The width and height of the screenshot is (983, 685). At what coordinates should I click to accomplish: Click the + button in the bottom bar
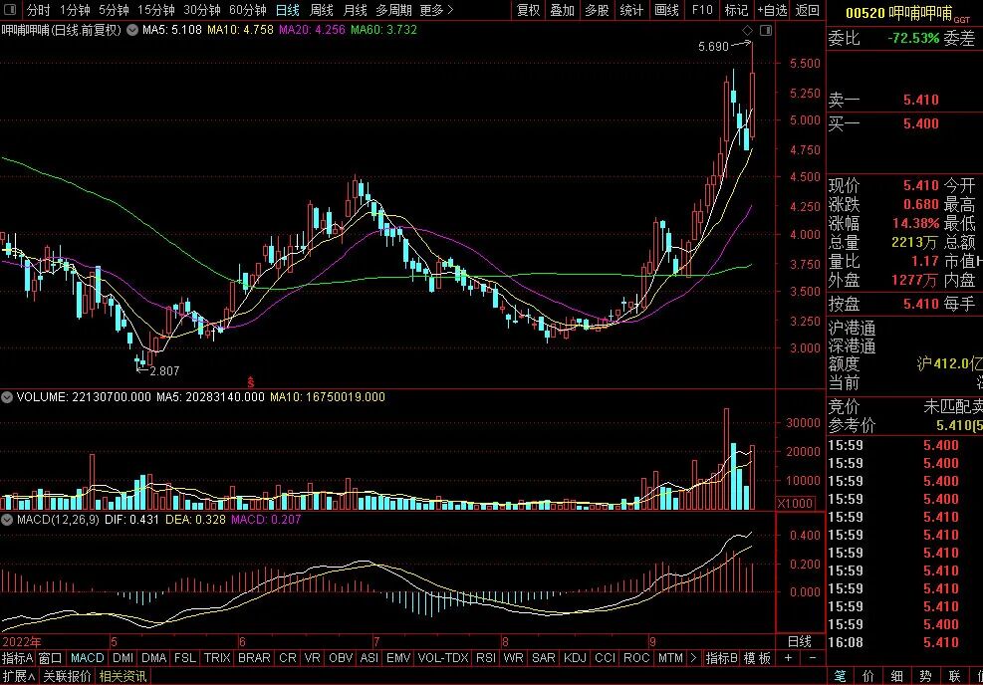[x=788, y=658]
